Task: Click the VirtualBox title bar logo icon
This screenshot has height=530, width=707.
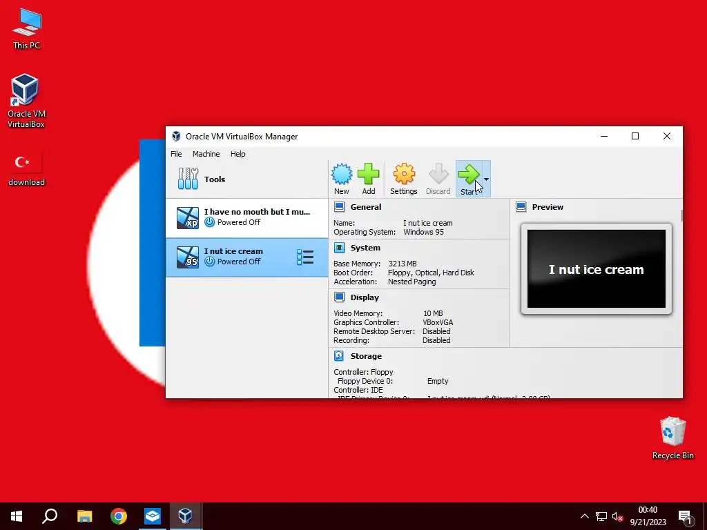Action: 176,137
